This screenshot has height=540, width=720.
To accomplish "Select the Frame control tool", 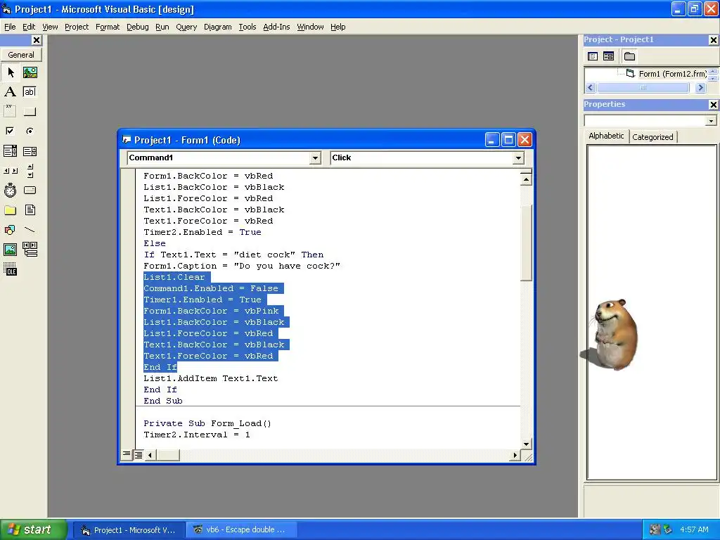I will click(11, 112).
